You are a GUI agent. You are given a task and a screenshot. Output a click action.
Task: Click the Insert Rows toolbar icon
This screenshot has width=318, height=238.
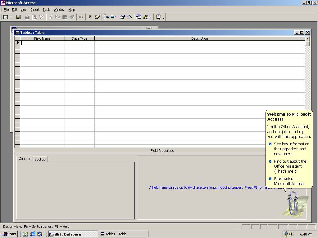[106, 17]
